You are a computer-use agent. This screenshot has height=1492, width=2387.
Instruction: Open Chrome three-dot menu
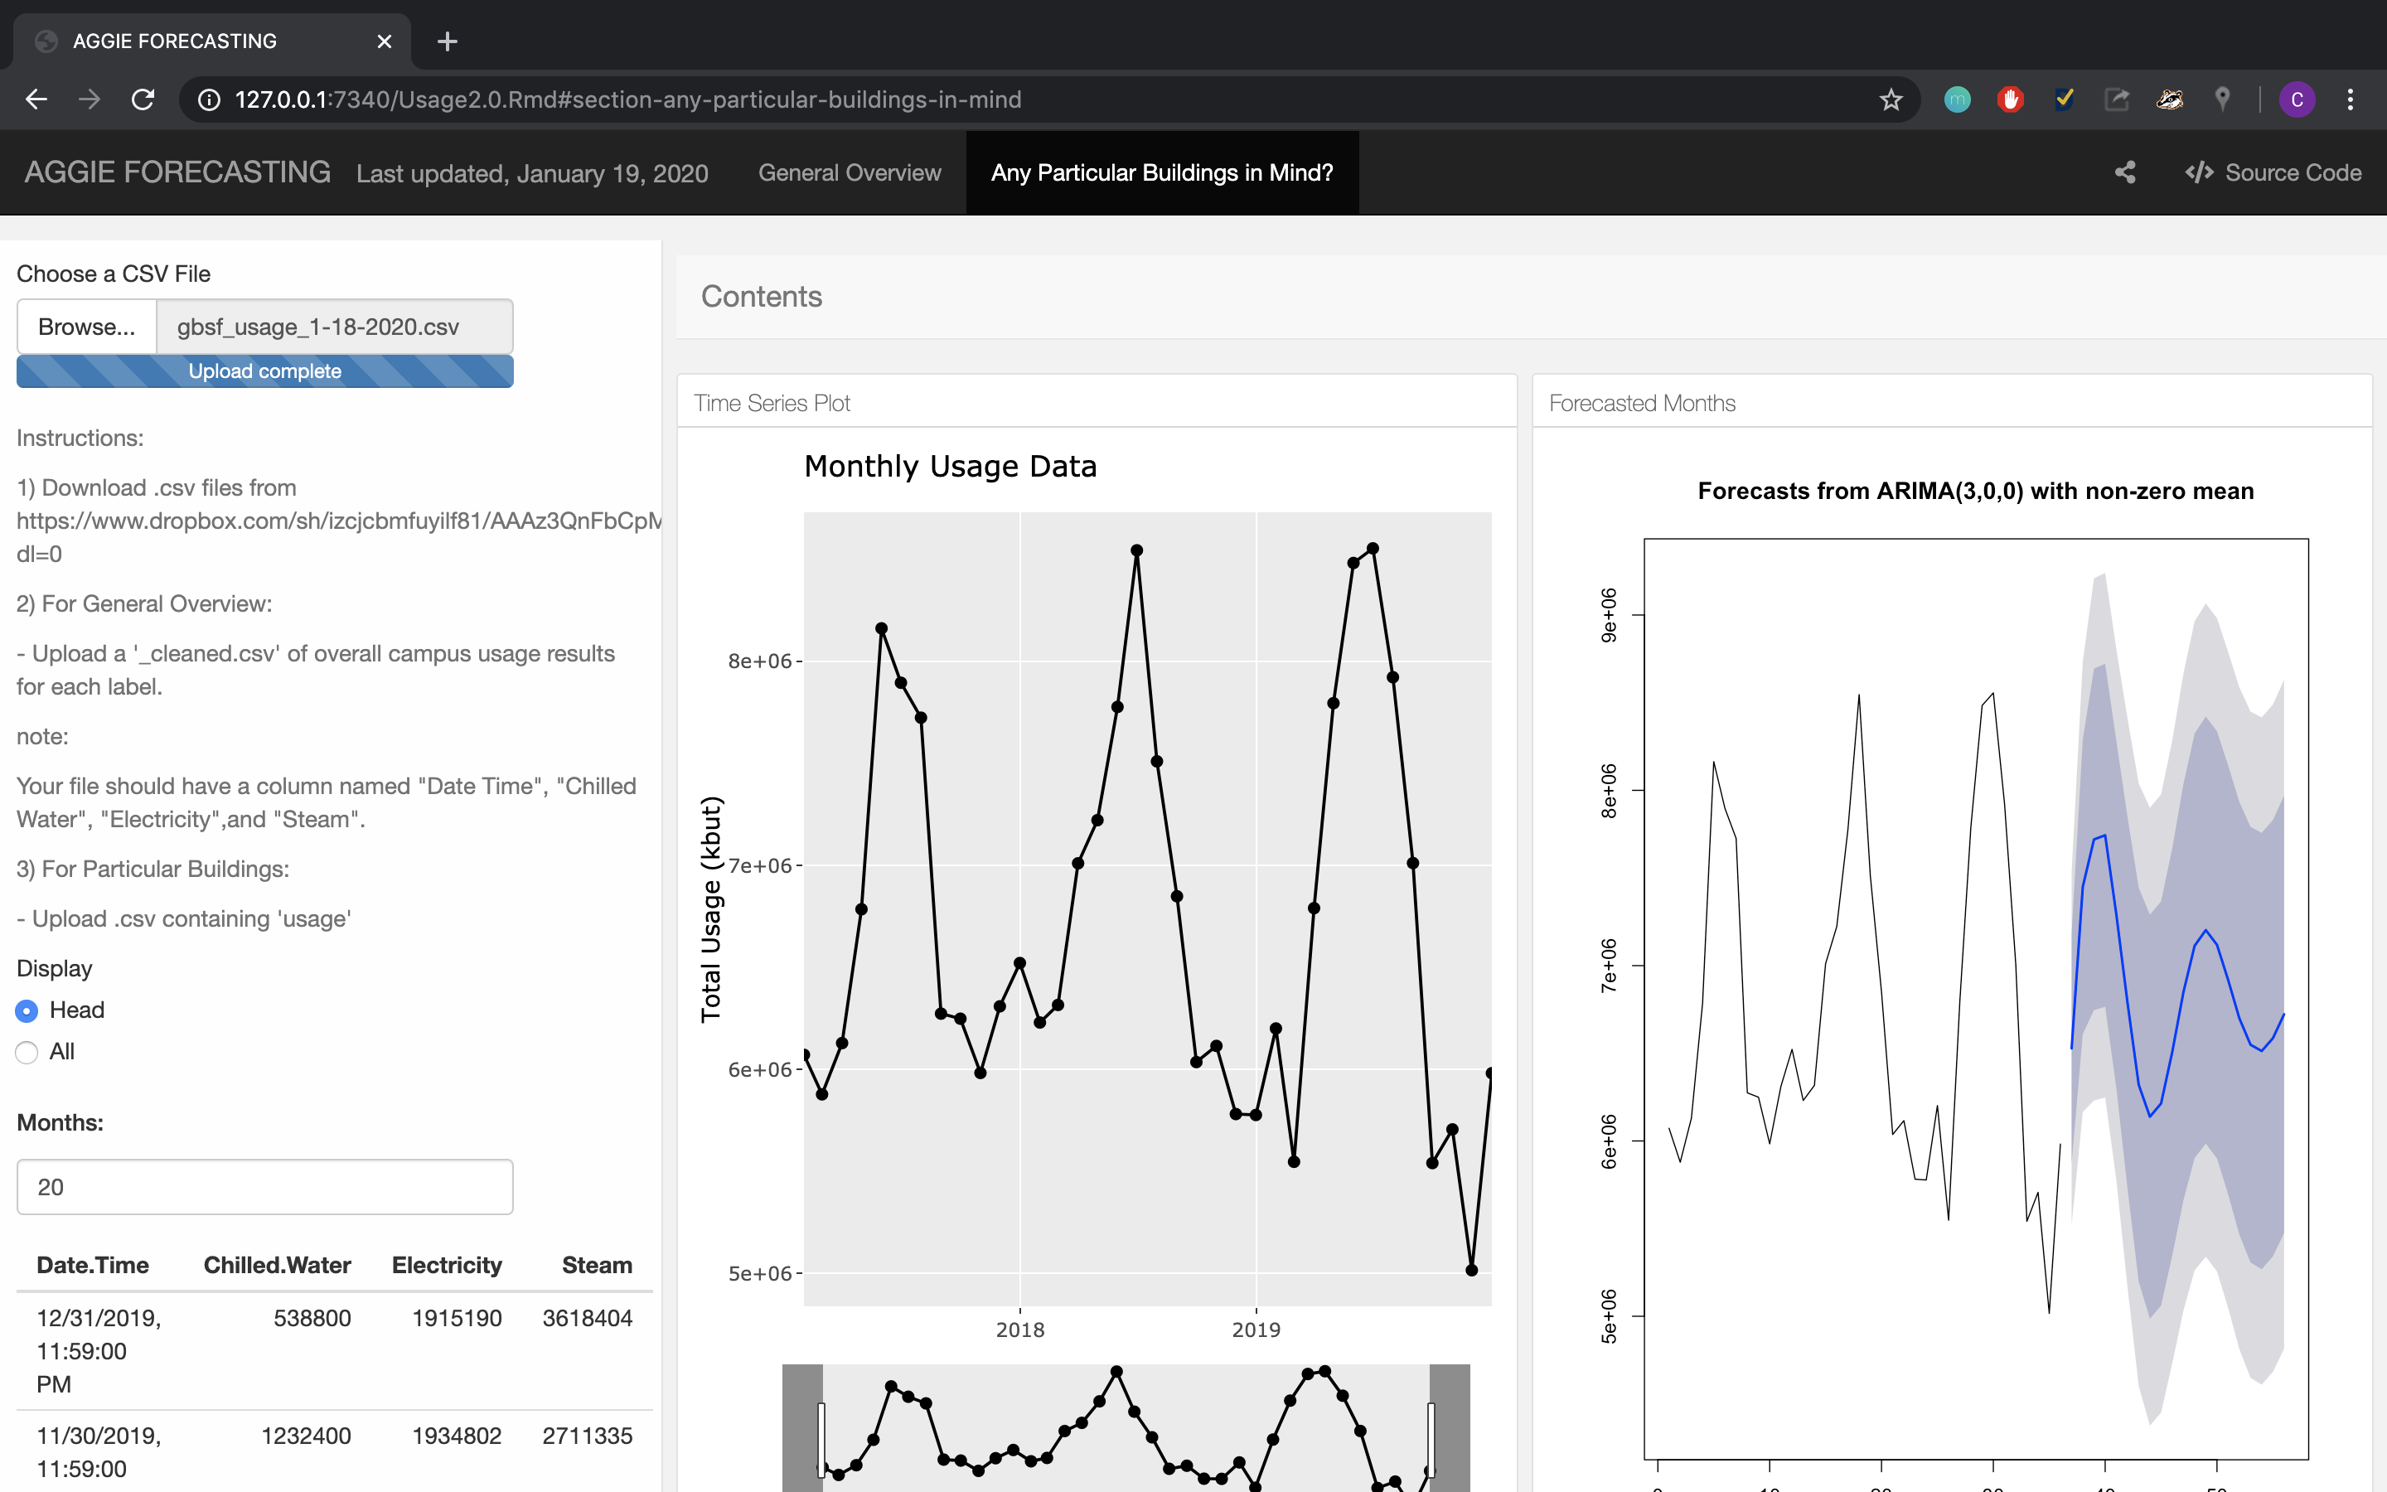coord(2350,99)
